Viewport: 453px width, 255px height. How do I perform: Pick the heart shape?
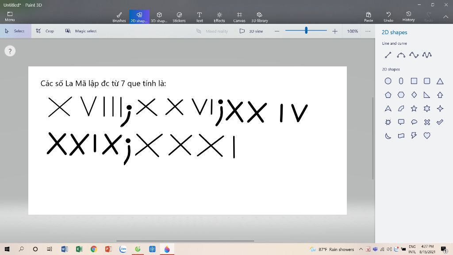[x=427, y=135]
